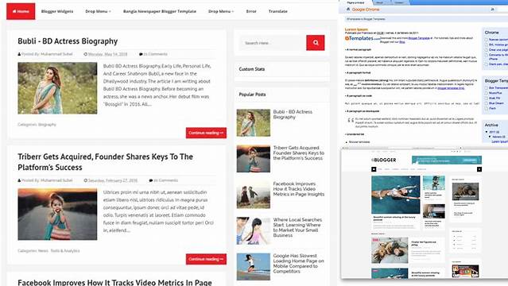Click the Bubli post featured image

57,88
